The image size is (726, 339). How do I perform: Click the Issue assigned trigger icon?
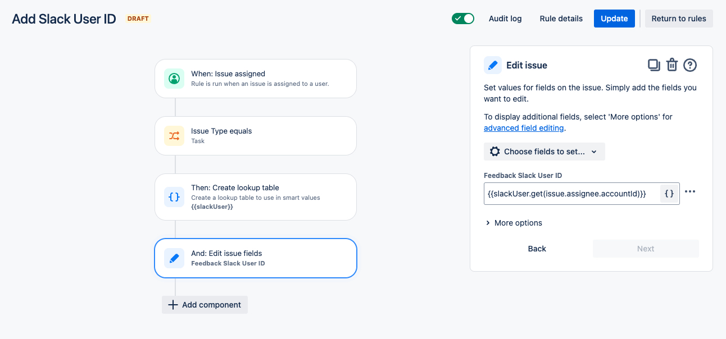[174, 79]
